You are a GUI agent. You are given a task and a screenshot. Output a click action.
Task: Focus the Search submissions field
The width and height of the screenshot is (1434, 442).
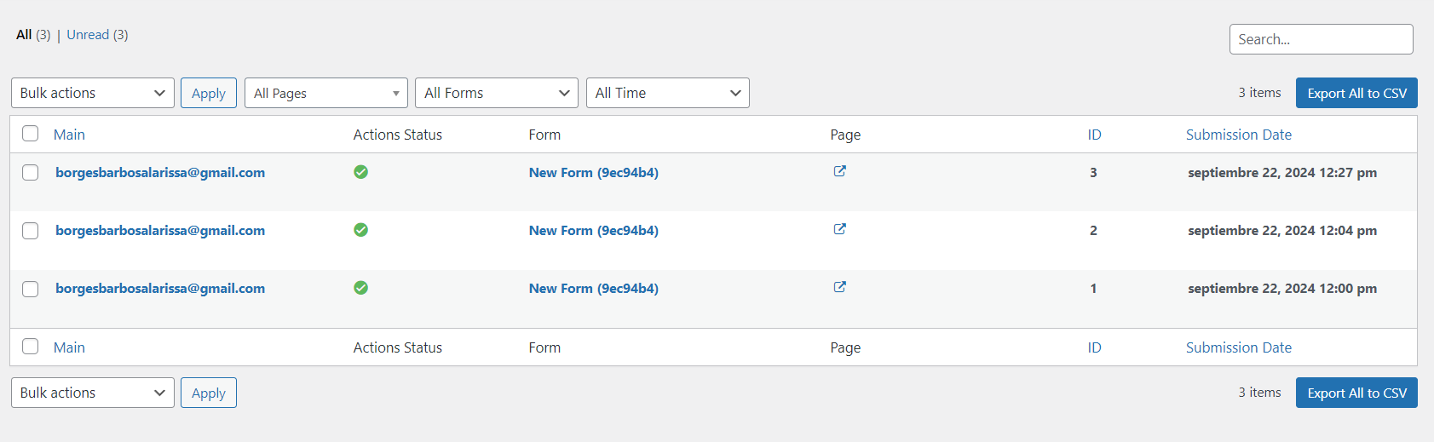click(x=1321, y=39)
